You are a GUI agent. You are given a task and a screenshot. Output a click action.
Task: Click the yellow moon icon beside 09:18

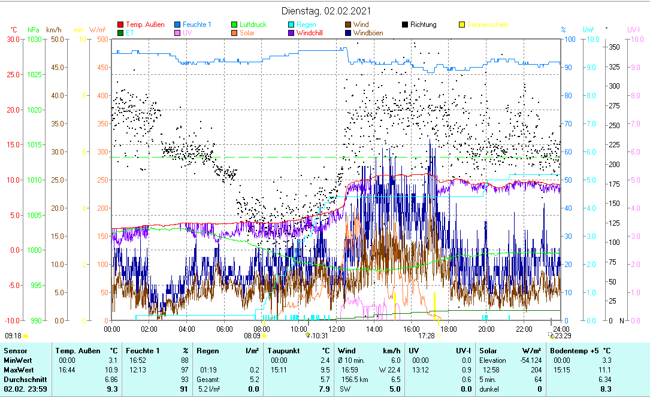pos(25,336)
